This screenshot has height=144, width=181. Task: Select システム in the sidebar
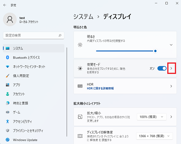(x=34, y=48)
